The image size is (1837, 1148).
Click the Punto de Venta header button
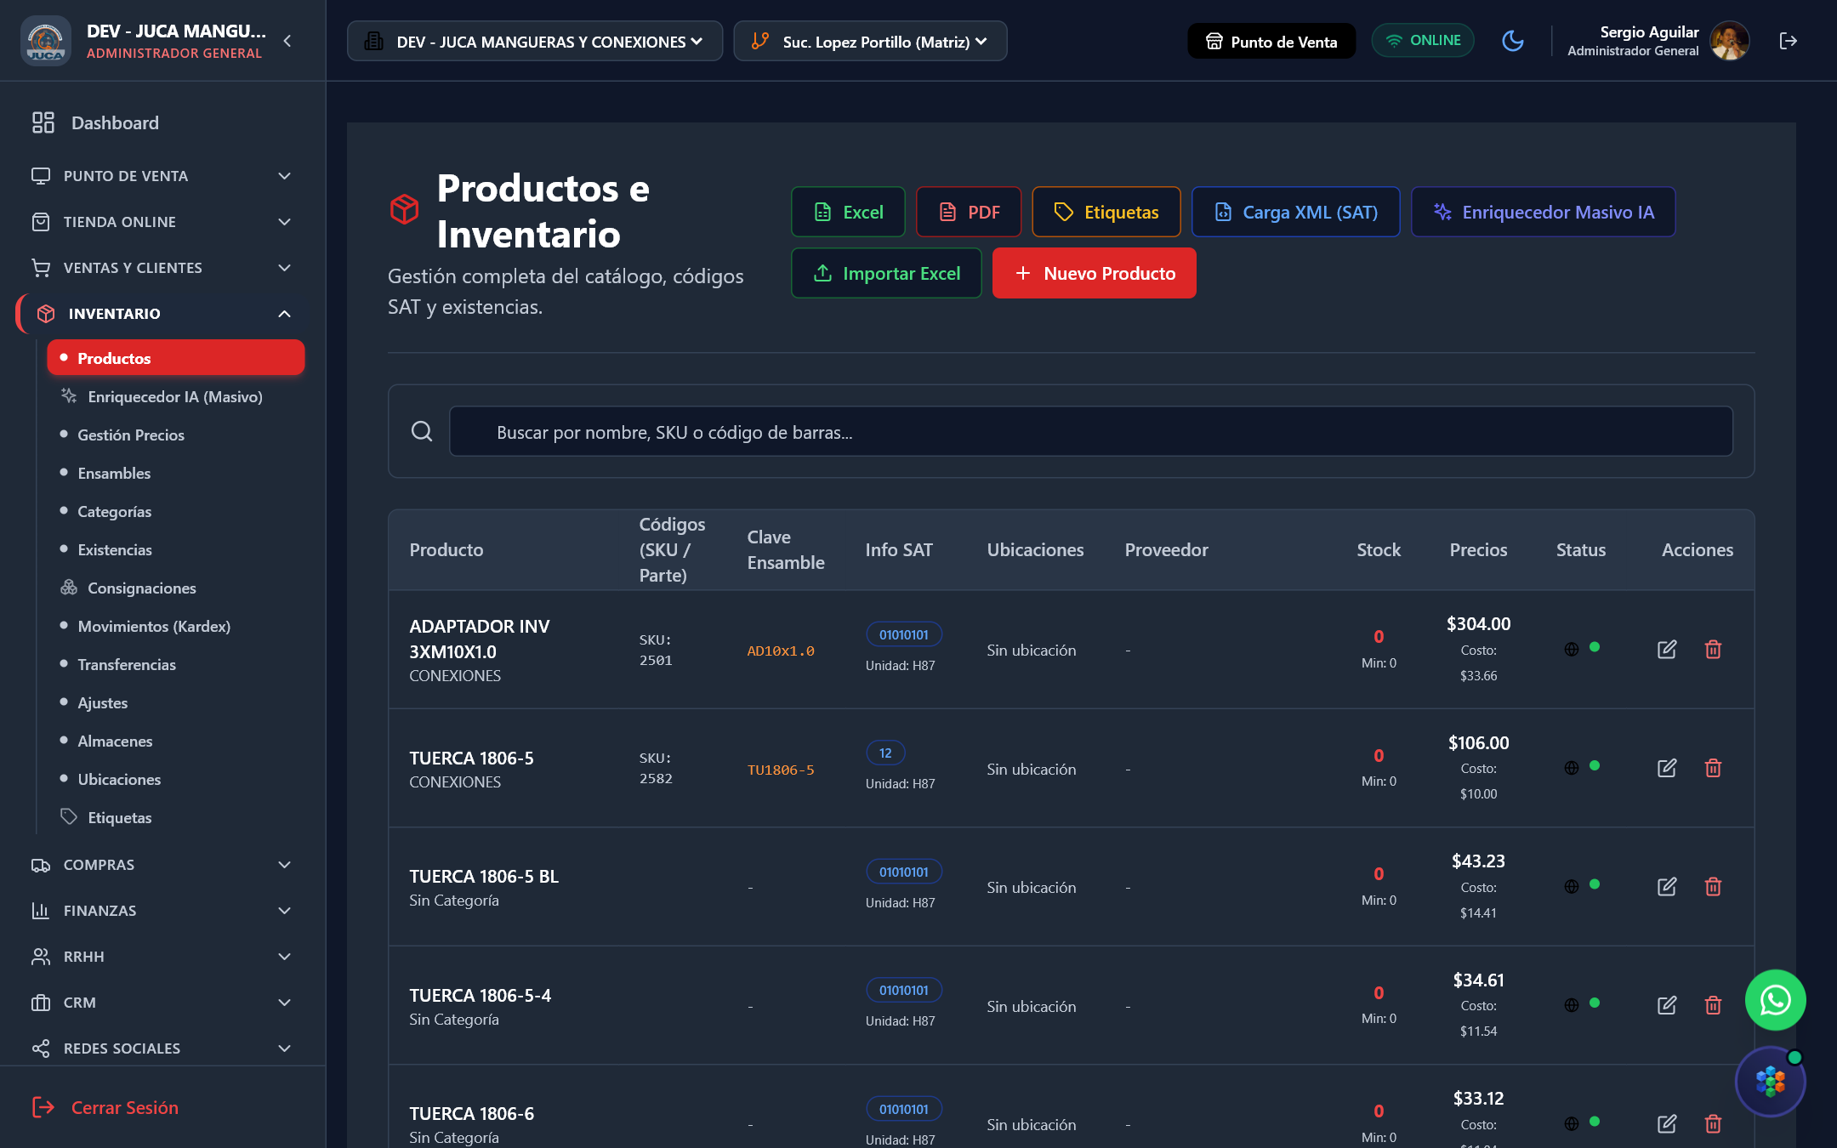coord(1271,41)
